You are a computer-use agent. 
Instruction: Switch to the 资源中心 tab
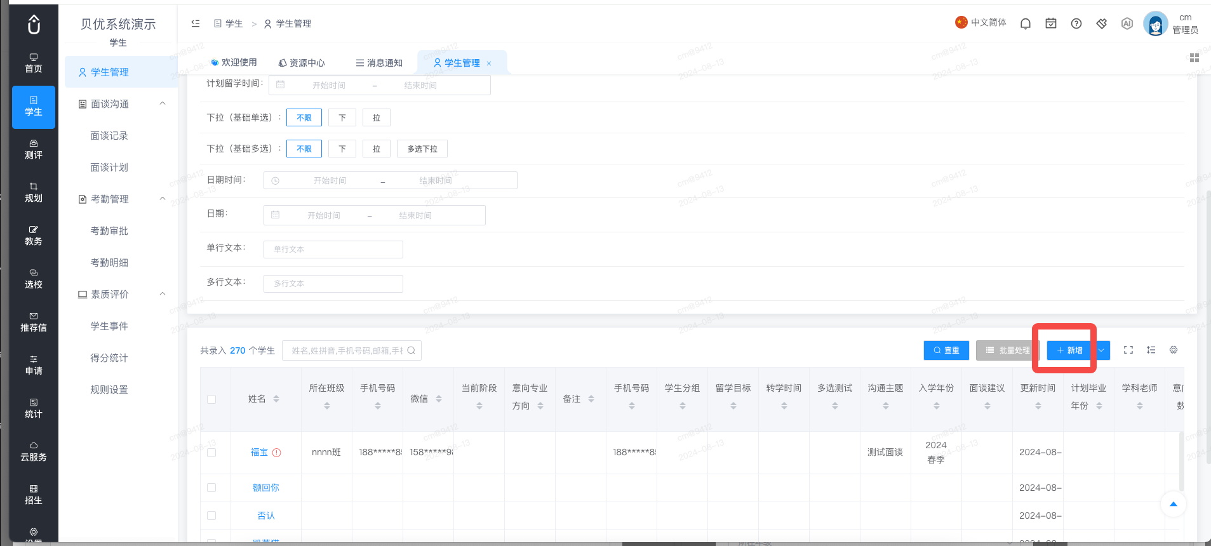pos(302,63)
